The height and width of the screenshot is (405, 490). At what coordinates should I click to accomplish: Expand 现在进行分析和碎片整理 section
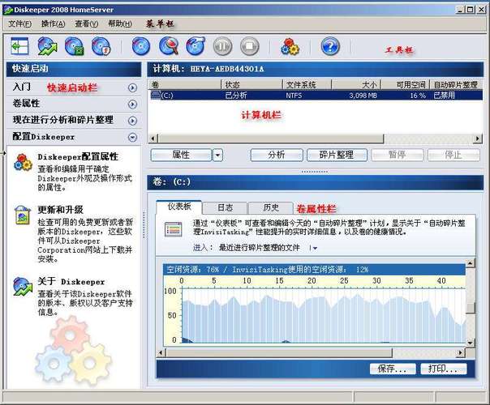pos(132,121)
